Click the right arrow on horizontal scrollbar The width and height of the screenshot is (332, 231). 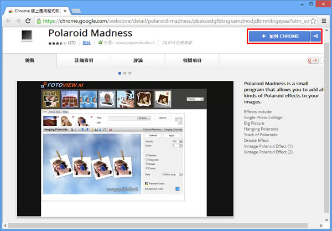[x=321, y=225]
